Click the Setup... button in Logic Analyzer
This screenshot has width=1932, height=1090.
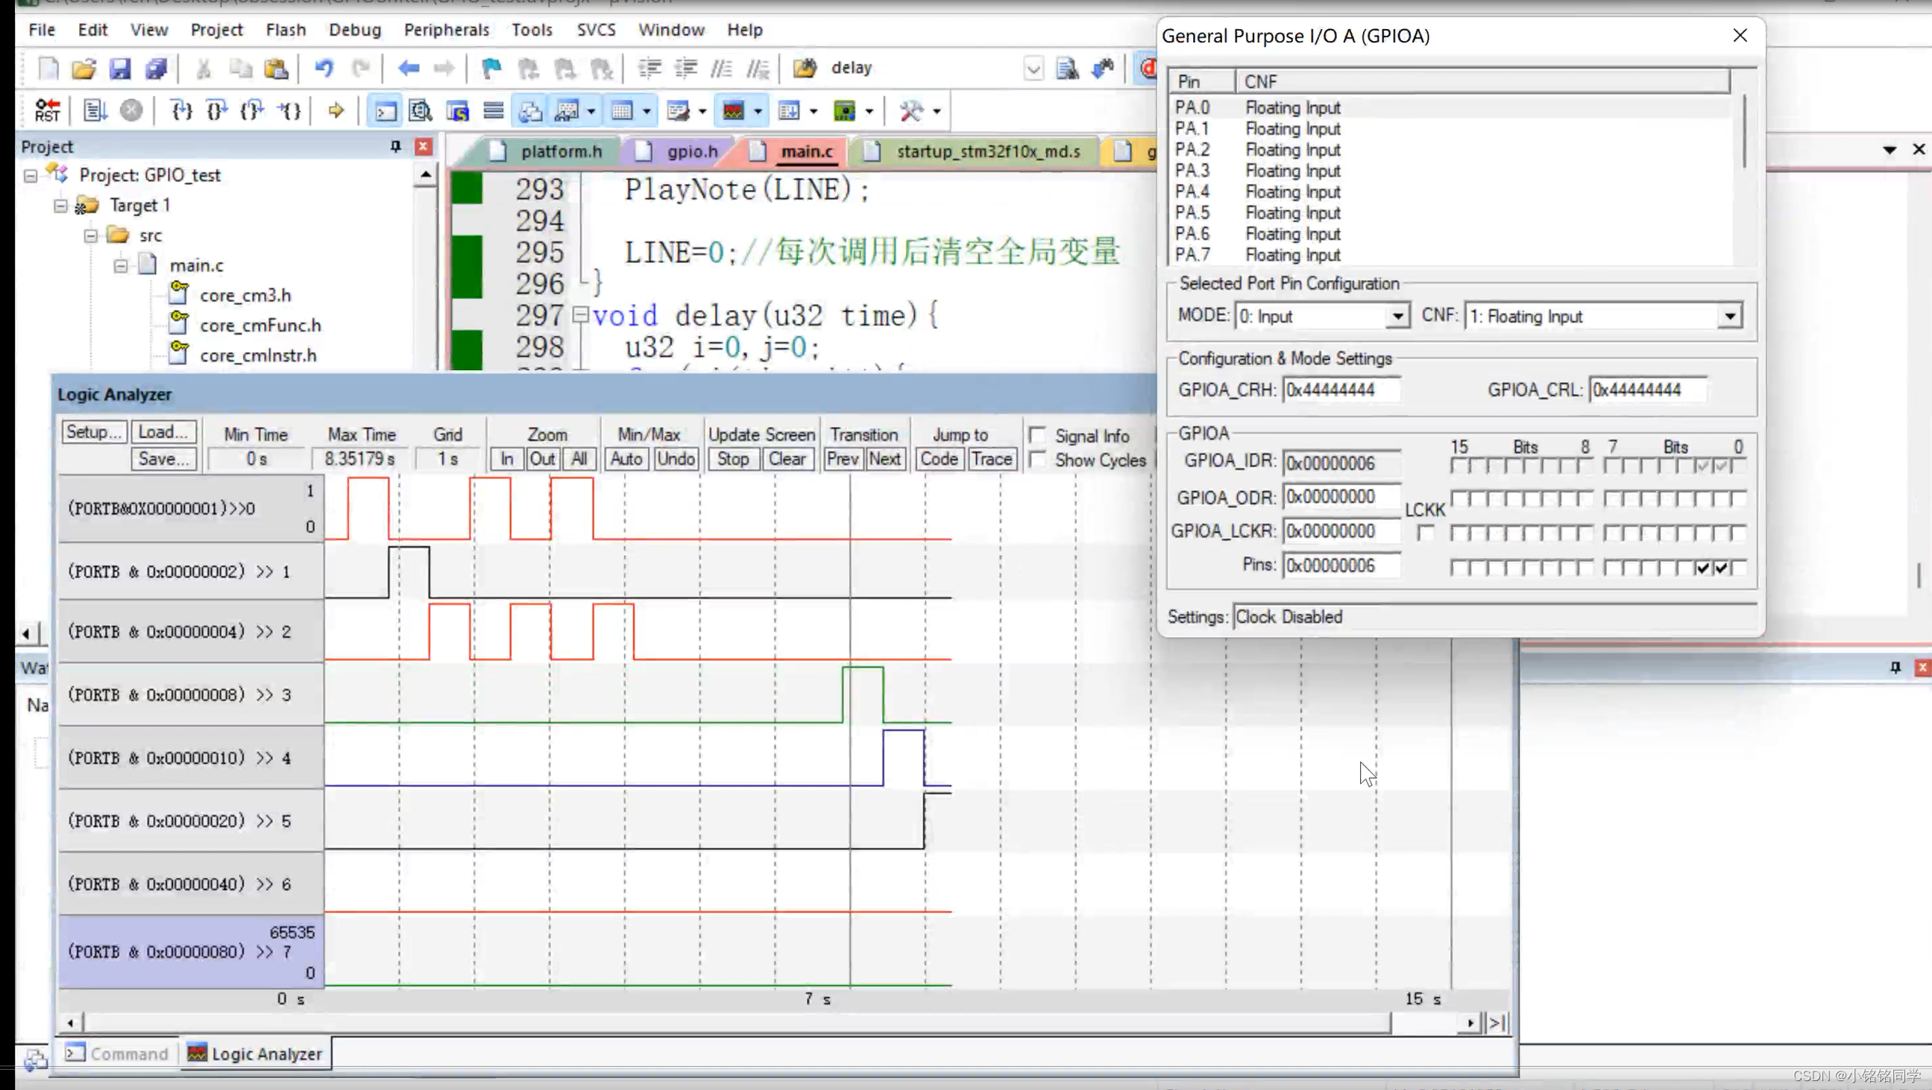[93, 432]
